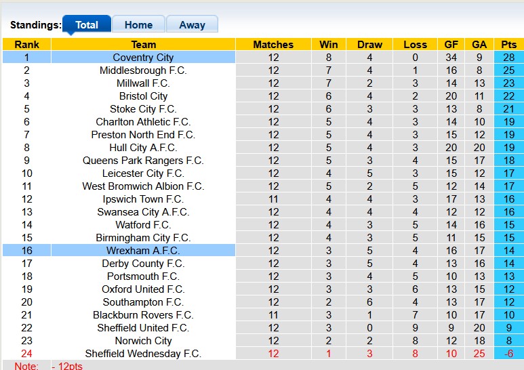Image resolution: width=524 pixels, height=370 pixels.
Task: Open the Coventry City team link
Action: [143, 58]
